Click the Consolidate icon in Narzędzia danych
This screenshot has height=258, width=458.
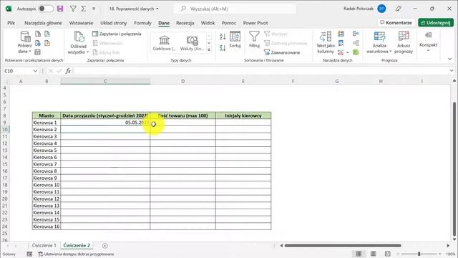tap(356, 34)
